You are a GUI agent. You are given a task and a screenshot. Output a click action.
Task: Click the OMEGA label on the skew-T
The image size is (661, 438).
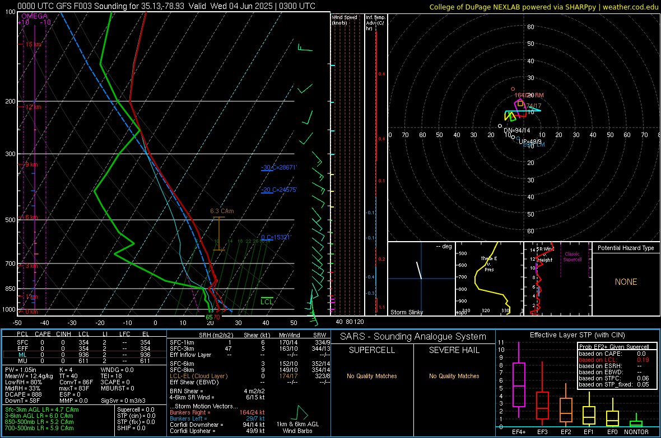click(x=35, y=16)
